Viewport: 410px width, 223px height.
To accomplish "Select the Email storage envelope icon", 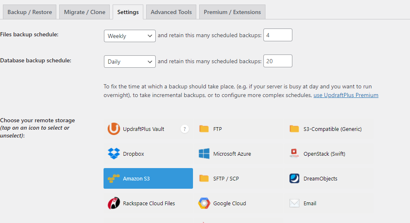I will (294, 203).
